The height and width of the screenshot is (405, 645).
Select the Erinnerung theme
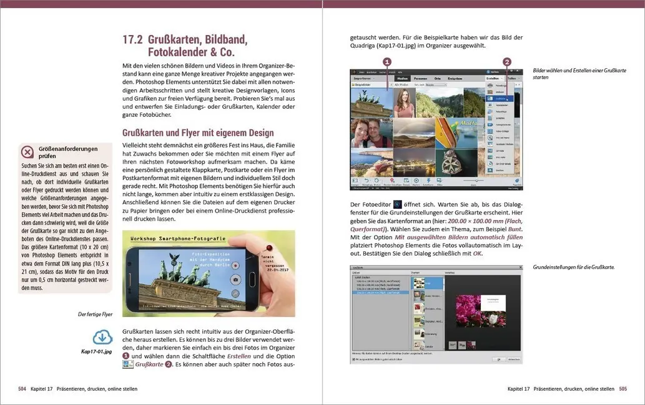click(x=427, y=334)
